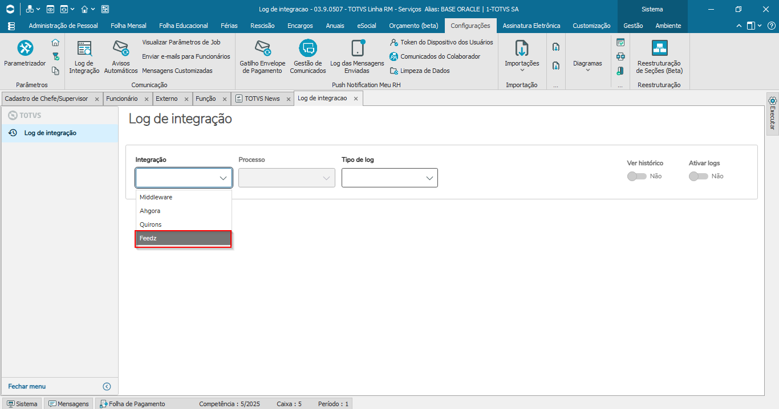This screenshot has height=409, width=779.
Task: Open the stacked-lines main menu icon
Action: pos(11,26)
